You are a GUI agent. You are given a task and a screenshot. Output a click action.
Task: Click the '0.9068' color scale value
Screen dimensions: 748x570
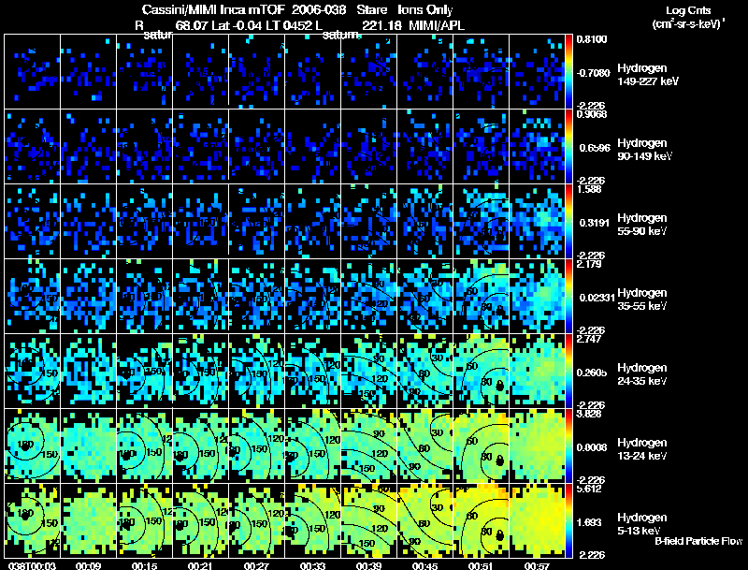pos(592,114)
